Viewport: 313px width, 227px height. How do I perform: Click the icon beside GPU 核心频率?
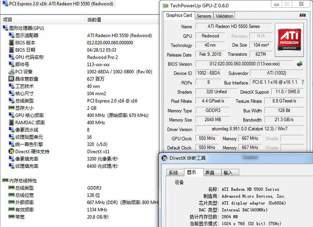[11, 115]
